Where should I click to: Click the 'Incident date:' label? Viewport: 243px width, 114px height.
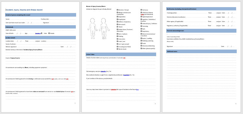pyautogui.click(x=10, y=41)
